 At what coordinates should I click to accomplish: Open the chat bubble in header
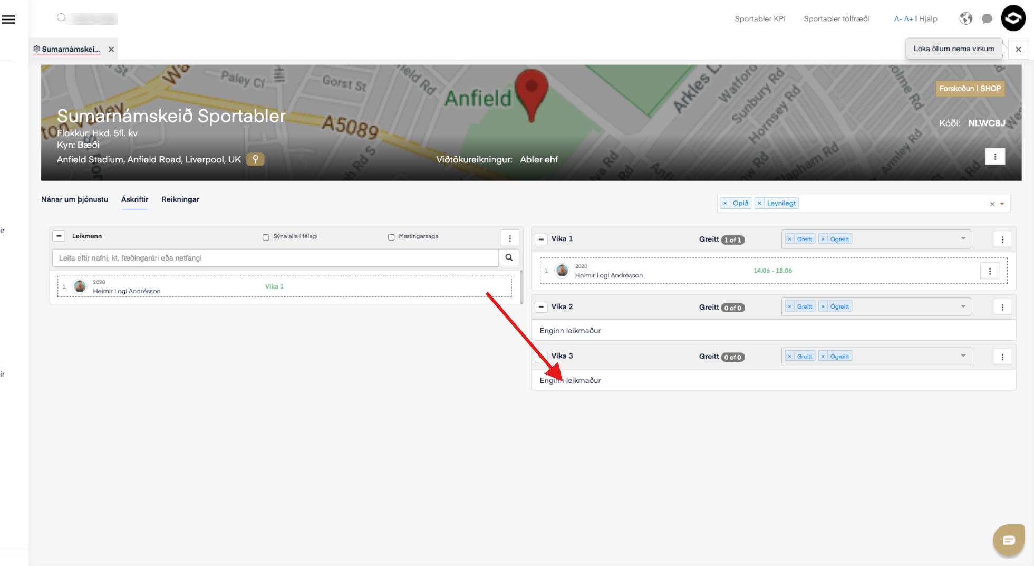tap(987, 19)
